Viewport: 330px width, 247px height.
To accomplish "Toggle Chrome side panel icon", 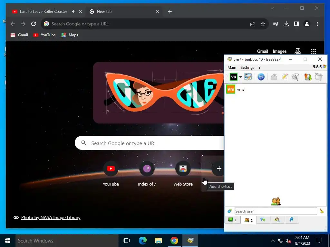I will click(x=296, y=24).
